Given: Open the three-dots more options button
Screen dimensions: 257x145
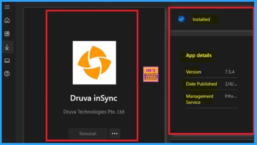Looking at the screenshot, I should [x=115, y=133].
